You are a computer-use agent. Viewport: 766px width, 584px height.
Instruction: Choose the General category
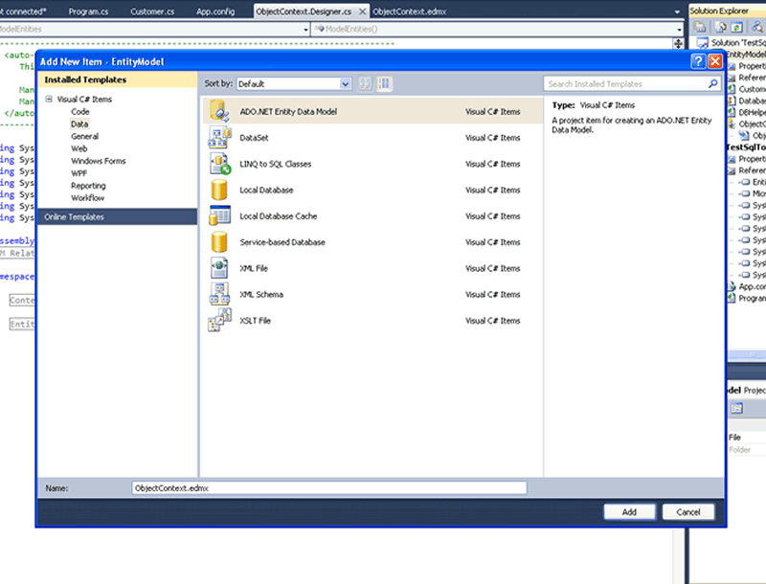pyautogui.click(x=84, y=136)
